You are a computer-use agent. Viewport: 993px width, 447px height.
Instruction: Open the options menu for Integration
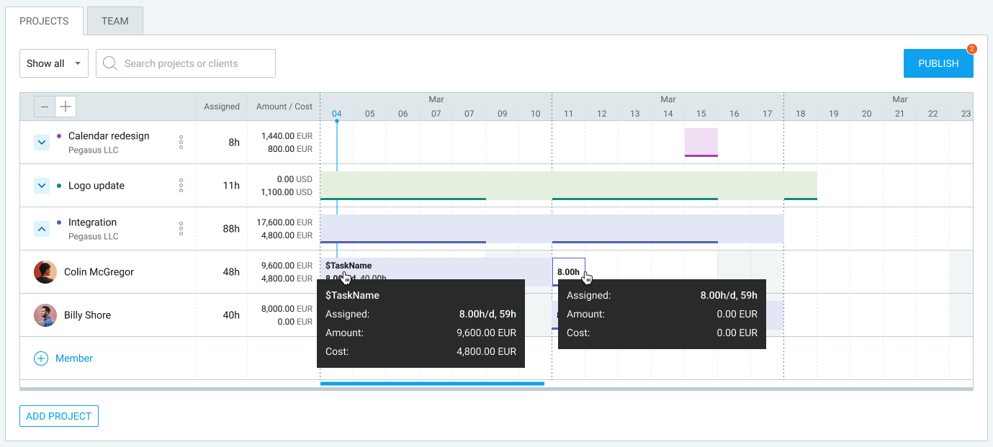182,228
